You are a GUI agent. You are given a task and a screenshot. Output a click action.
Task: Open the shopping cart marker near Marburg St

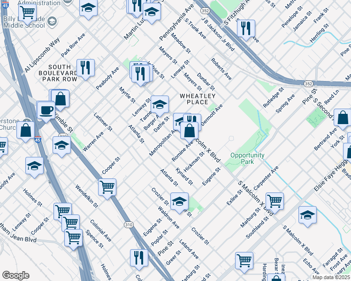pyautogui.click(x=275, y=201)
